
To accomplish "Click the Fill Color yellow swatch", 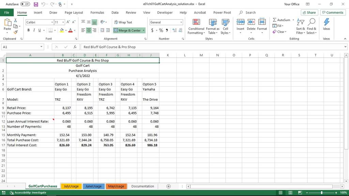I will 62,30.
